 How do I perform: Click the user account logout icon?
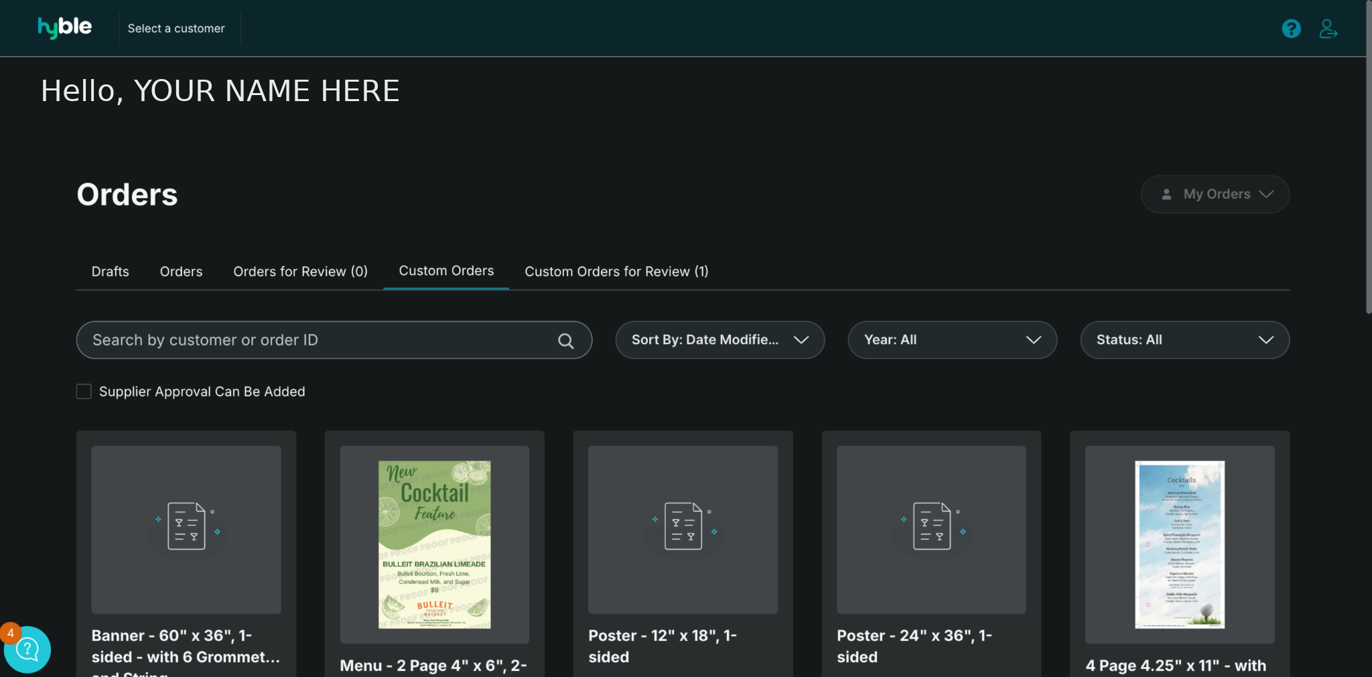pyautogui.click(x=1328, y=29)
